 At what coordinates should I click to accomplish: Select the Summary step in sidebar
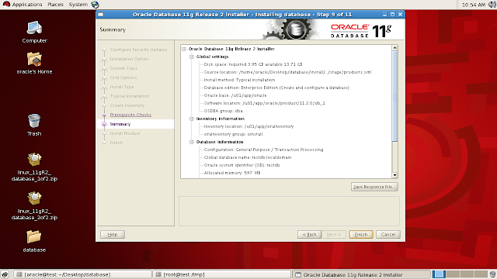pyautogui.click(x=120, y=124)
